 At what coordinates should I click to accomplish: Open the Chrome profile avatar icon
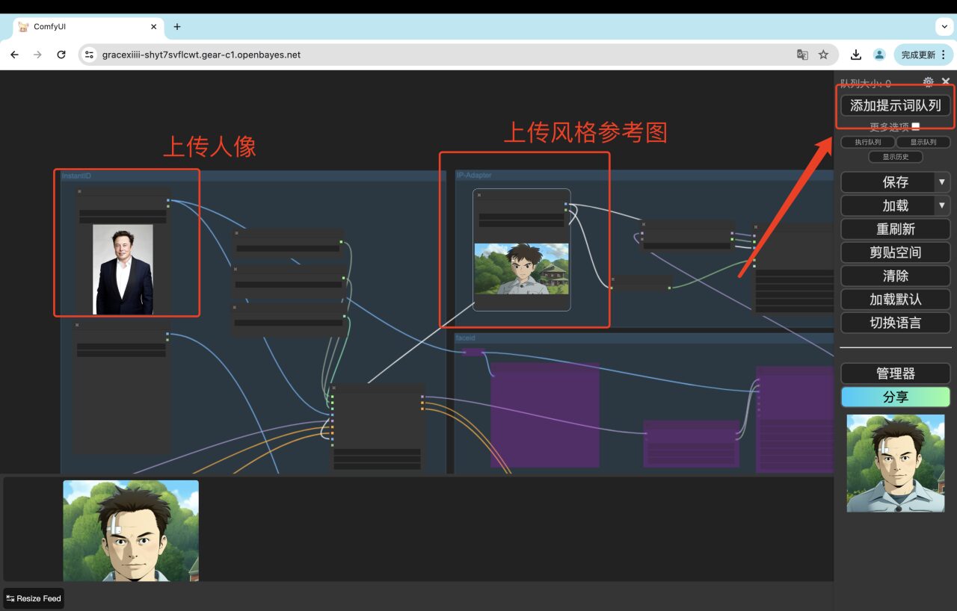pyautogui.click(x=879, y=55)
